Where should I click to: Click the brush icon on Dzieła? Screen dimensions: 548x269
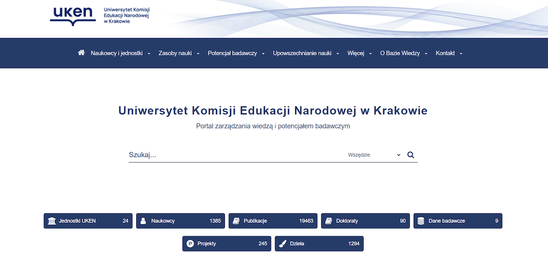(x=282, y=244)
